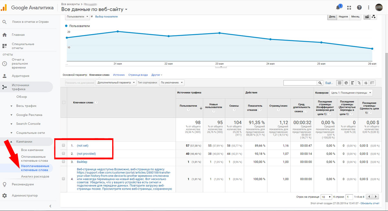Viewport: 388px width, 211px height.
Task: Check the box for the (not set) row
Action: click(x=64, y=146)
